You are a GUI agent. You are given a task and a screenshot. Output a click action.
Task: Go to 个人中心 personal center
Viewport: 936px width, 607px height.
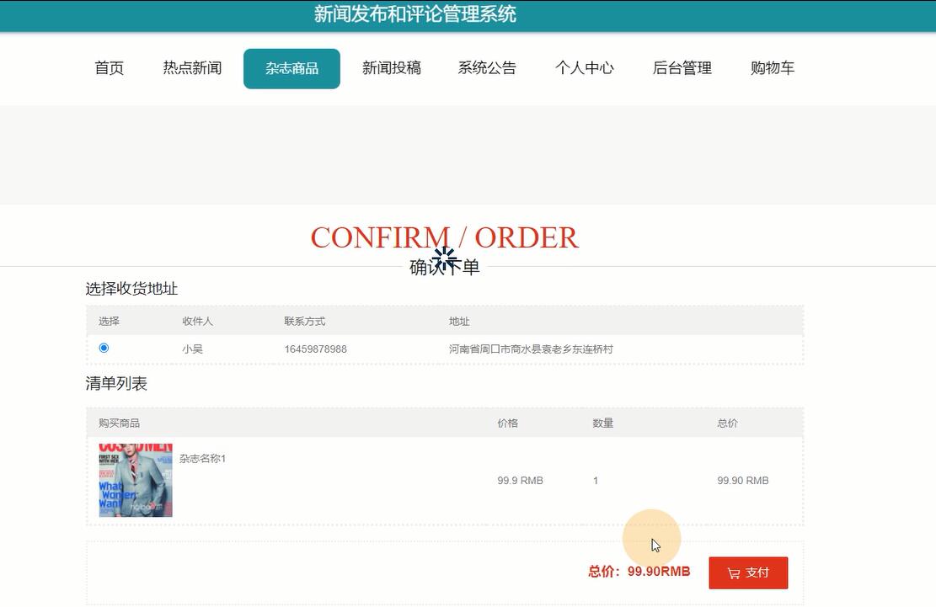tap(585, 68)
